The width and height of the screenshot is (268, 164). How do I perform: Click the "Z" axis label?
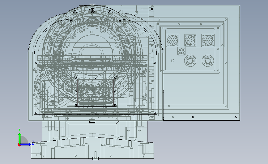pos(33,142)
